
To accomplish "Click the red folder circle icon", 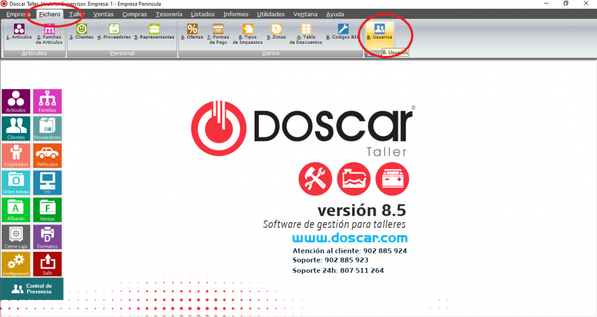I will click(x=354, y=179).
